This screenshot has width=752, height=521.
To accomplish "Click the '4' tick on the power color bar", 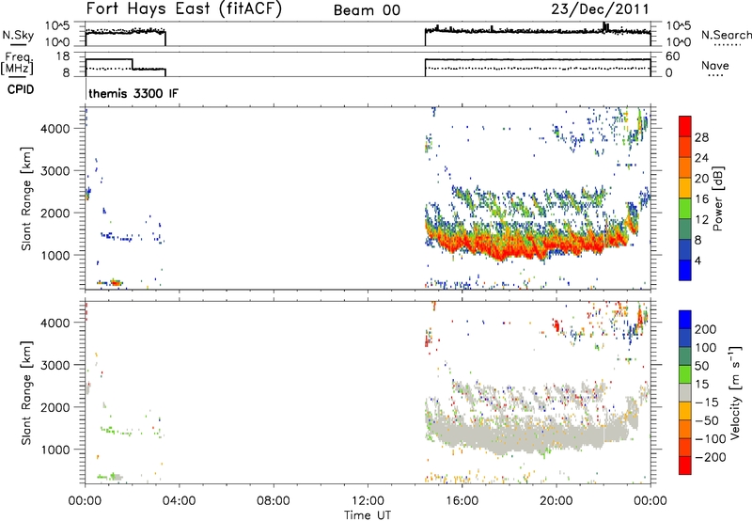I will tap(697, 260).
